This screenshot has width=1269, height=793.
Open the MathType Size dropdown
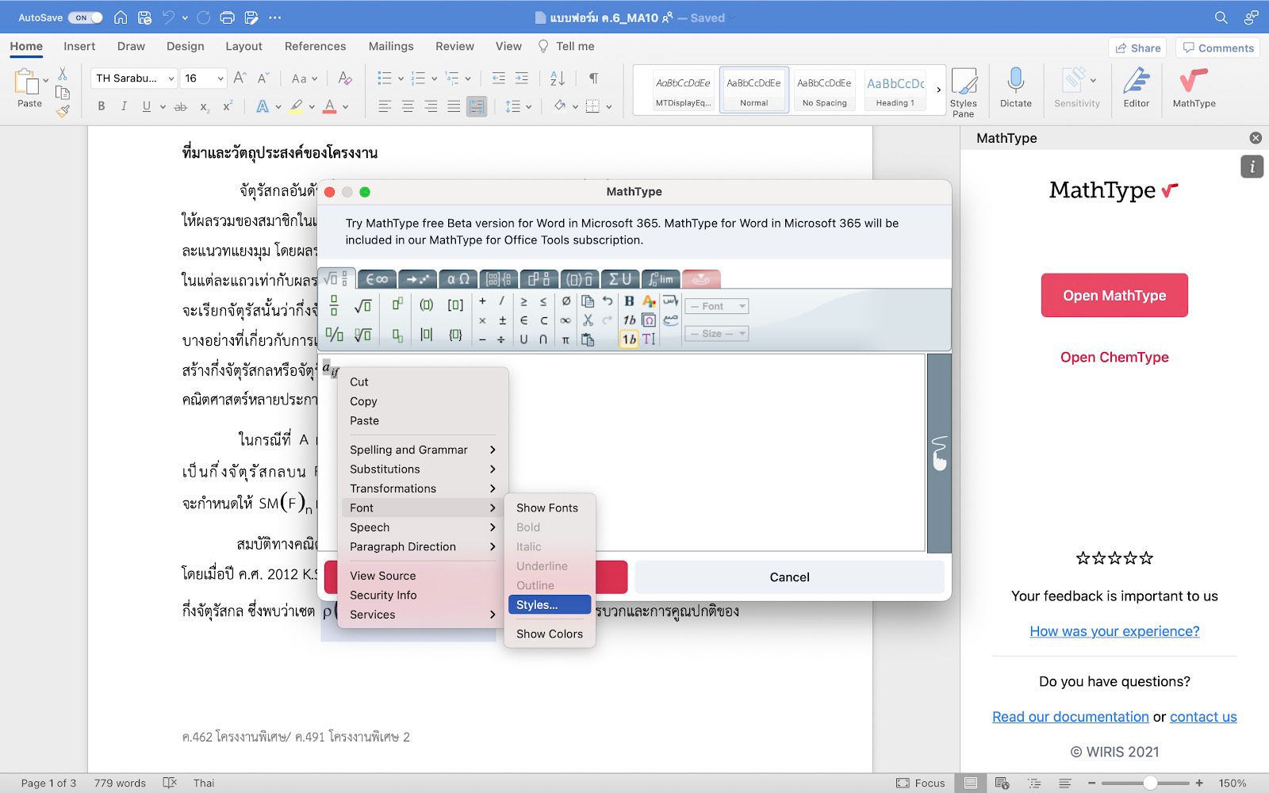[x=717, y=334]
